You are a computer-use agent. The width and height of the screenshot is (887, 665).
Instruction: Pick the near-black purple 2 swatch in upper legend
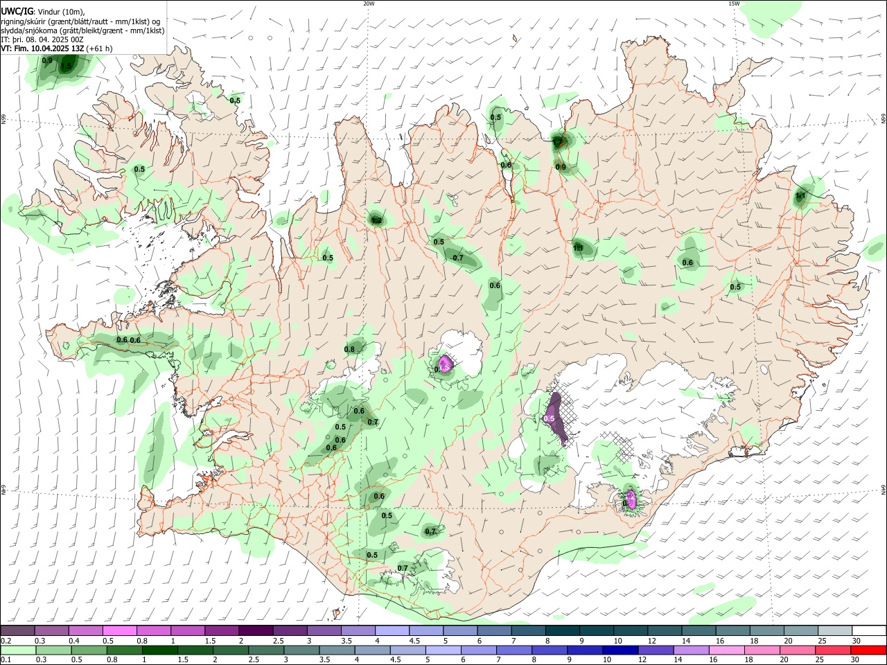pyautogui.click(x=256, y=631)
